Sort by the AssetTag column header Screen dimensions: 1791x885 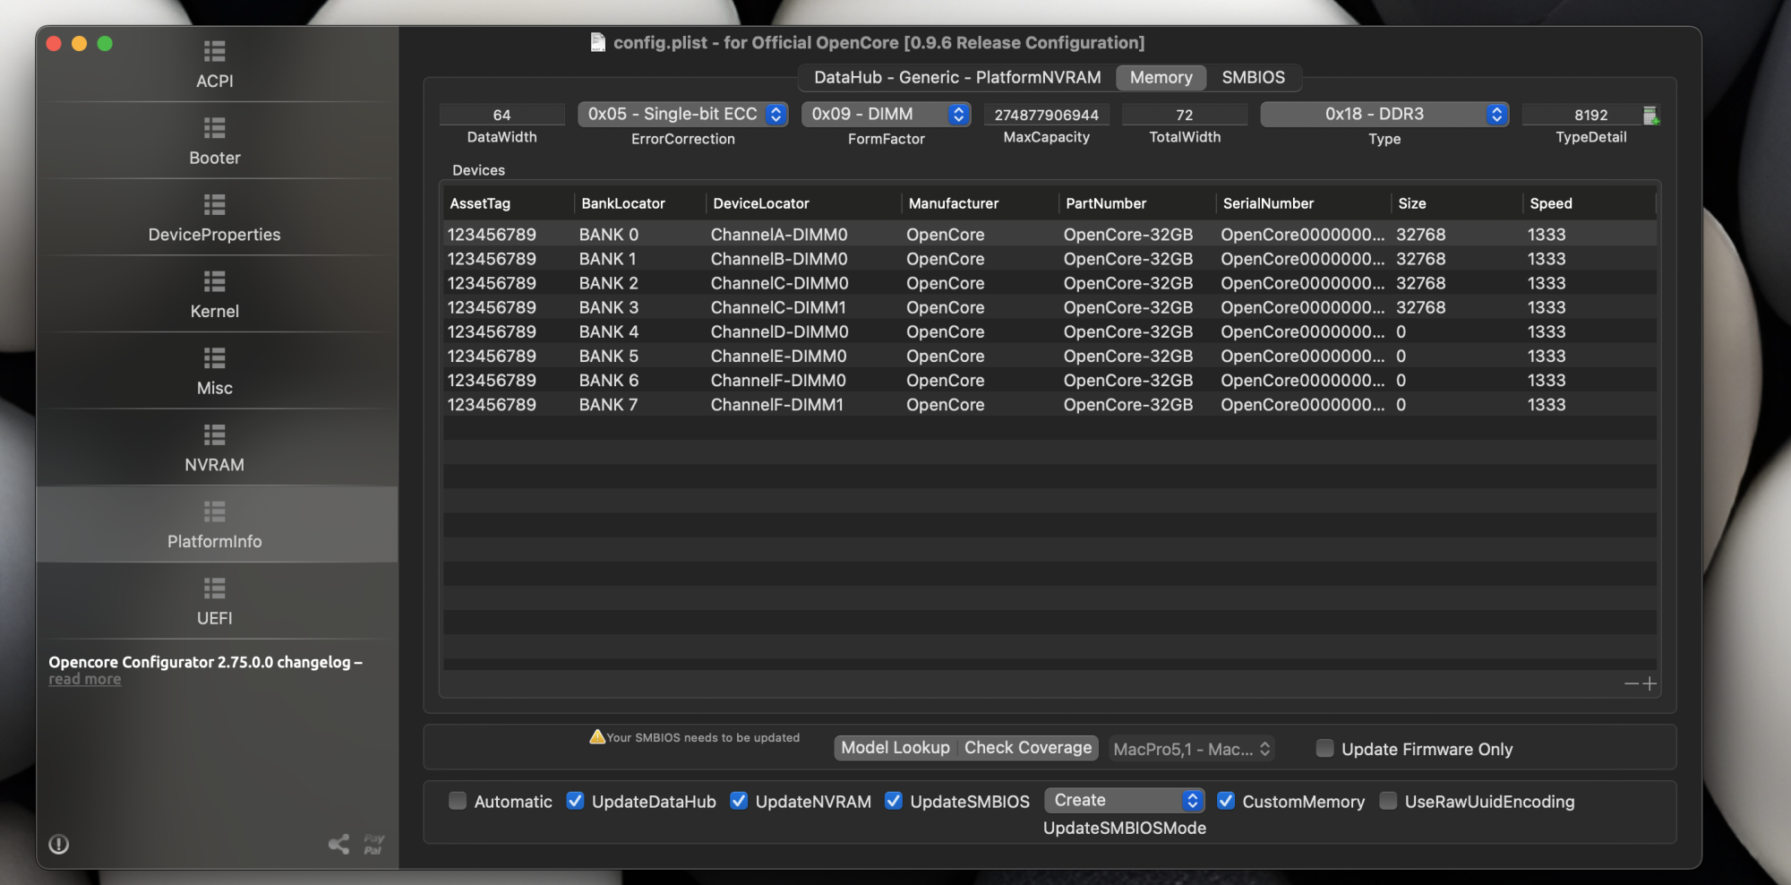pos(509,203)
